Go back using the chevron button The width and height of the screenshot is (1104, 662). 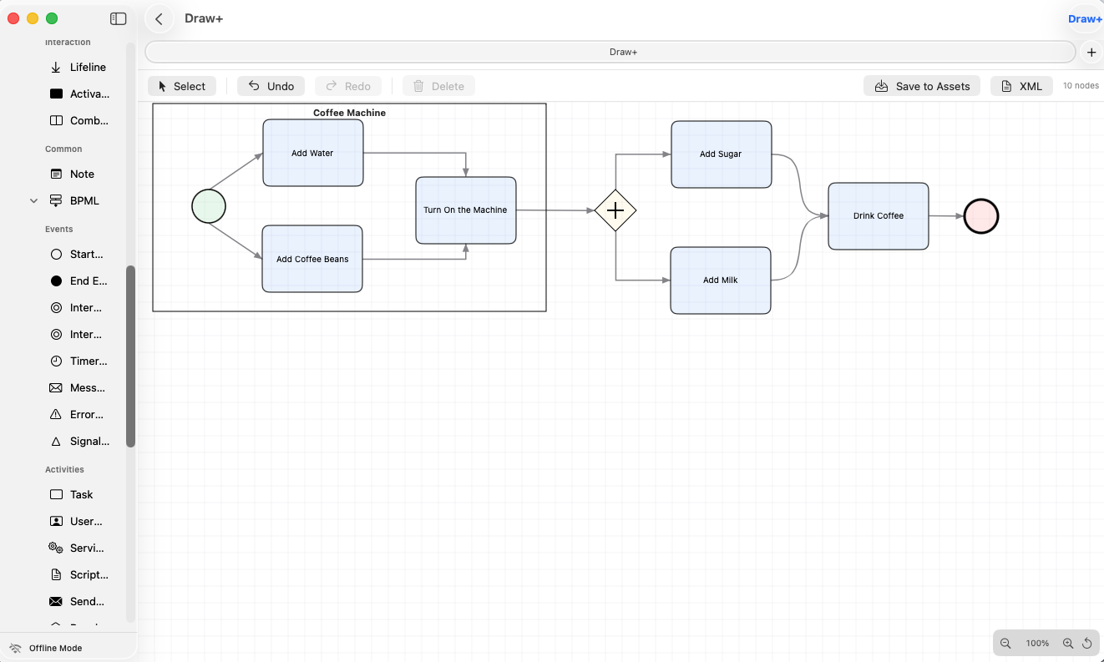159,18
